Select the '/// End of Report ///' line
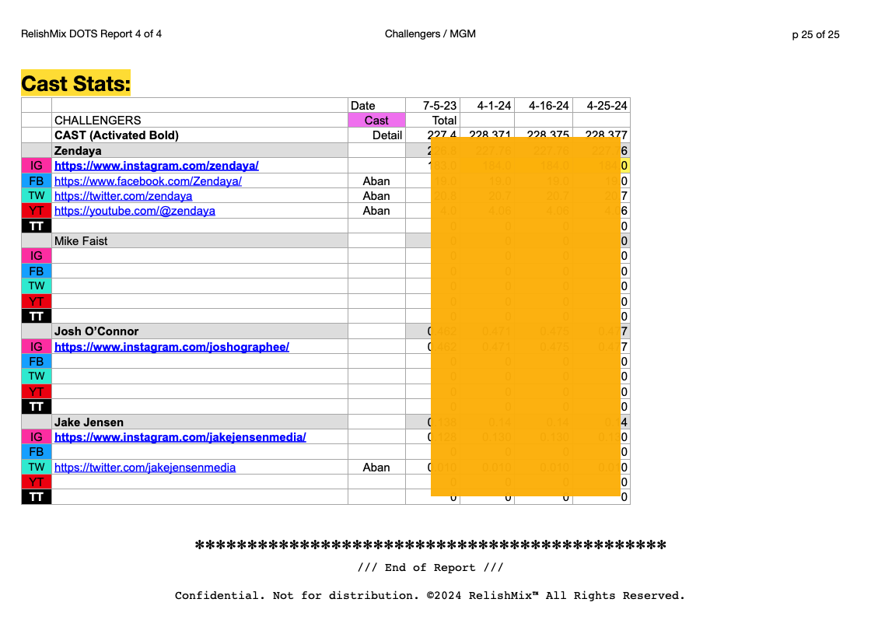 pos(431,568)
